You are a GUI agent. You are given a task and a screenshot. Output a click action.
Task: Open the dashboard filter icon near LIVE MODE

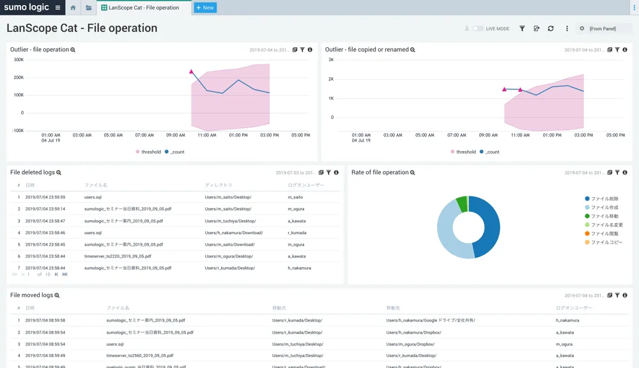coord(522,29)
